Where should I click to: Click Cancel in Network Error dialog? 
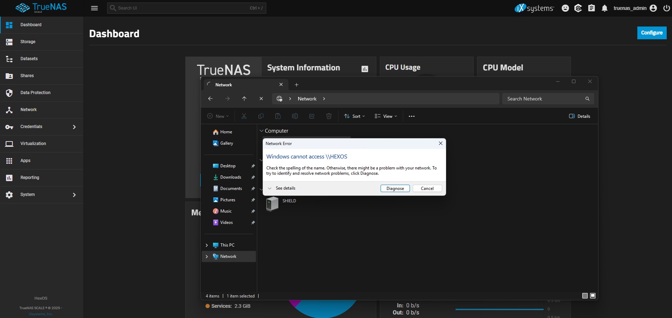pos(427,189)
